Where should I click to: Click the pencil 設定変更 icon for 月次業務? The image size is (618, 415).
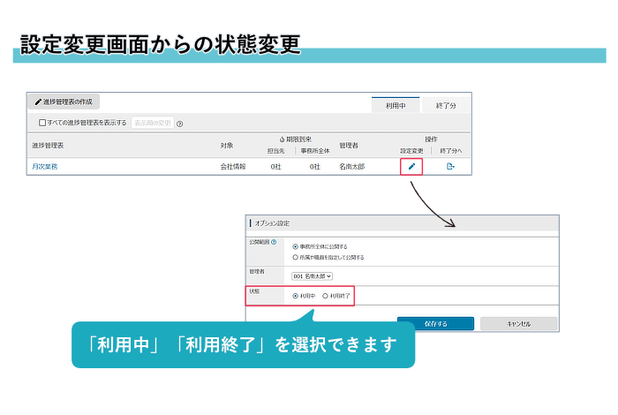[411, 166]
